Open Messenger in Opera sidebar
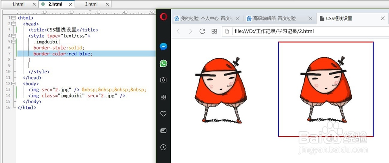Image resolution: width=389 pixels, height=163 pixels. (163, 47)
